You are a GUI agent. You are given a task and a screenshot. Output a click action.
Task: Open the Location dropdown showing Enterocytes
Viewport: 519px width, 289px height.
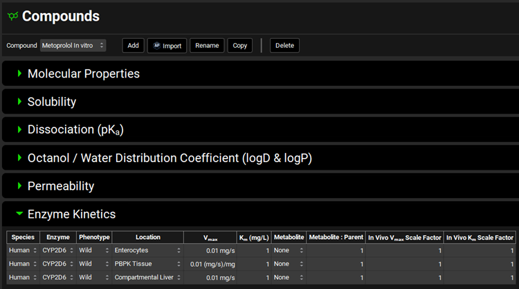[147, 249]
